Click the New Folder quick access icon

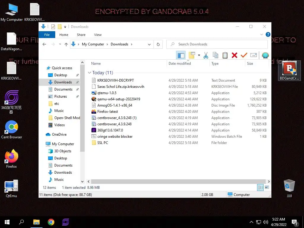60,26
